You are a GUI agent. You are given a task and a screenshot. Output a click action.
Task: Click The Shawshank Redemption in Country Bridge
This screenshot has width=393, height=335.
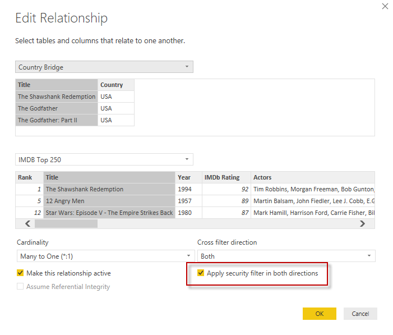(x=57, y=97)
